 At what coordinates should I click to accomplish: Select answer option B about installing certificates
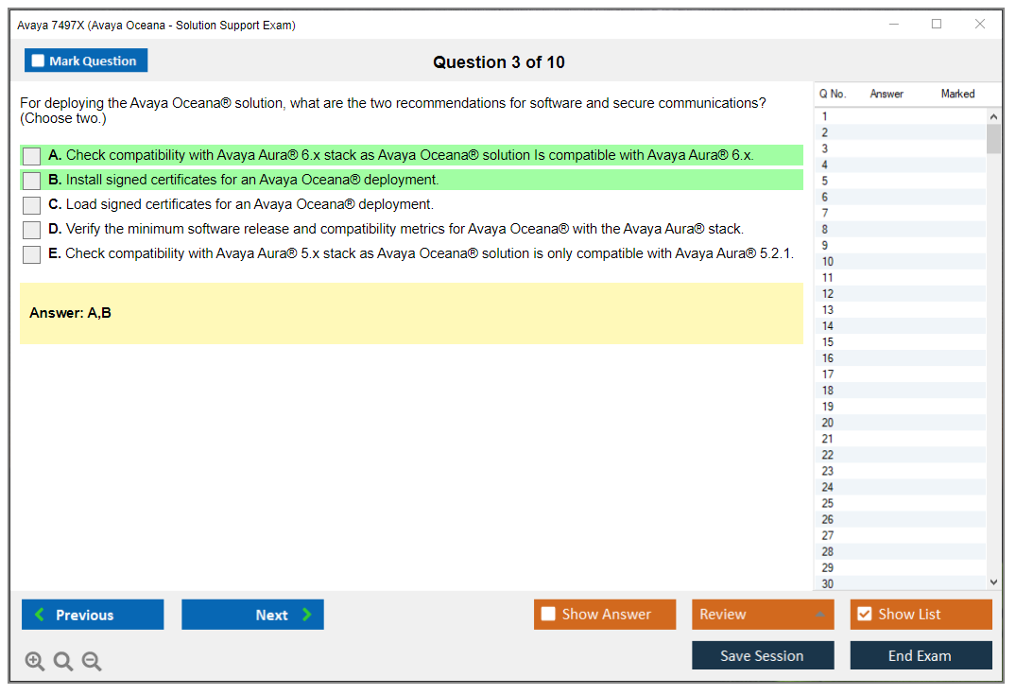click(32, 181)
